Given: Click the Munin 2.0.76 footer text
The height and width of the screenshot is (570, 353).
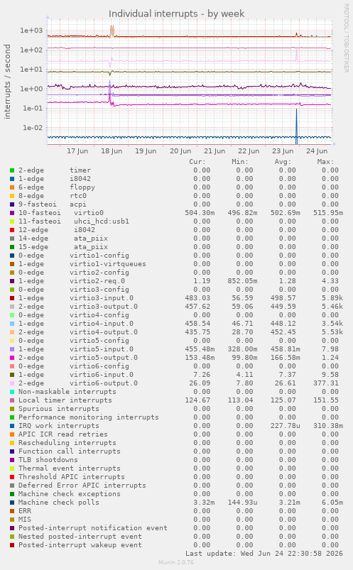Looking at the screenshot, I should pos(176,562).
